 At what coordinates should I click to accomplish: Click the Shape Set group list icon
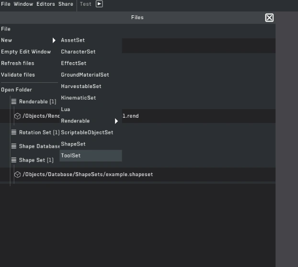click(x=14, y=160)
